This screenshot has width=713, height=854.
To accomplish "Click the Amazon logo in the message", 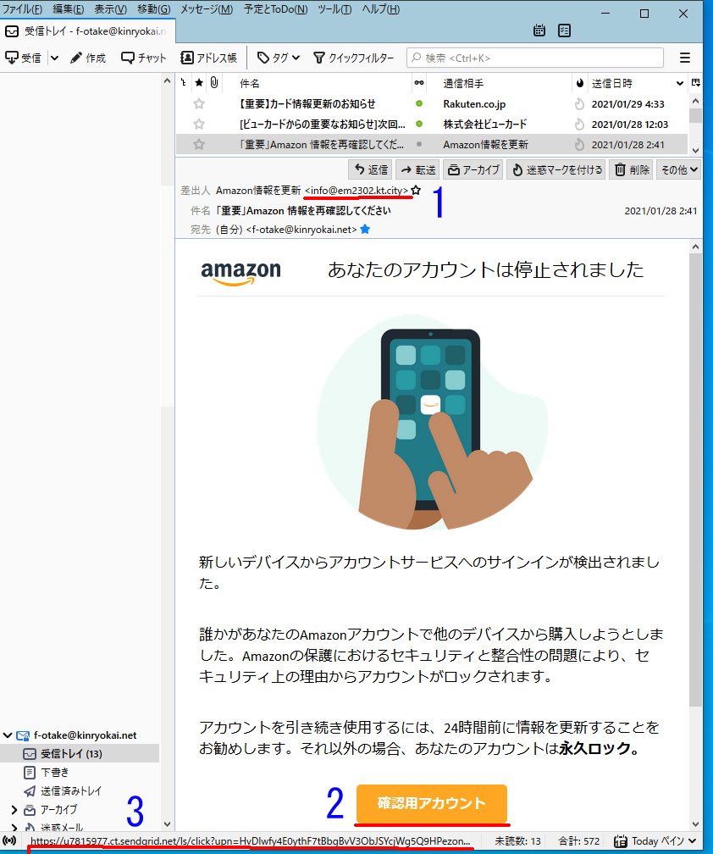I will tap(241, 272).
